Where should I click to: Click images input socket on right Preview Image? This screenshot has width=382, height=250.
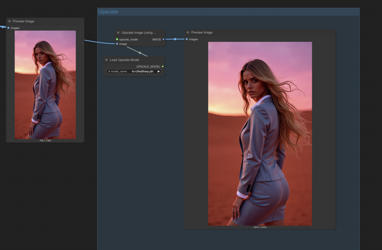[x=187, y=39]
